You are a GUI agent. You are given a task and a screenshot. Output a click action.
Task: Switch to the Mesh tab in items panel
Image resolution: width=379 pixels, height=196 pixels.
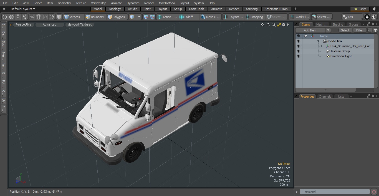(322, 24)
